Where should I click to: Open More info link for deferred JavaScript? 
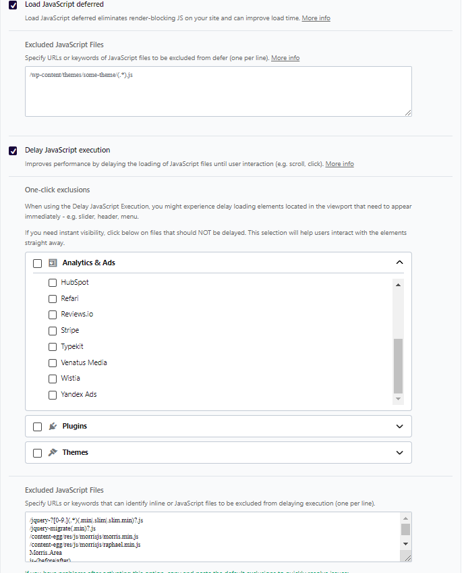click(x=316, y=18)
